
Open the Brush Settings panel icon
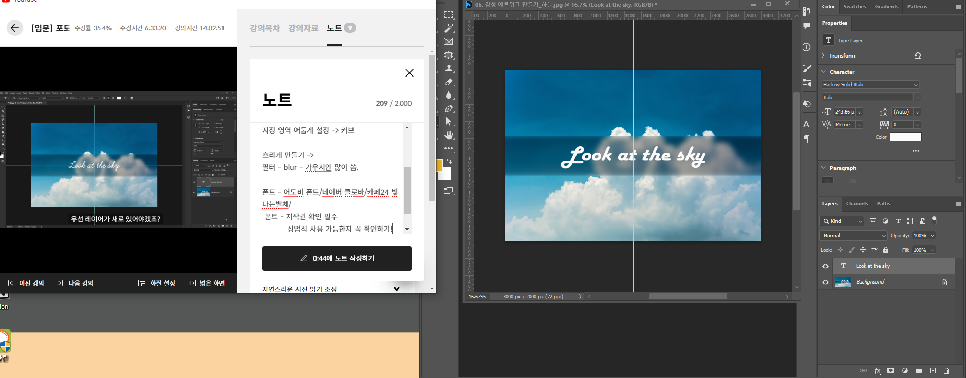(807, 68)
